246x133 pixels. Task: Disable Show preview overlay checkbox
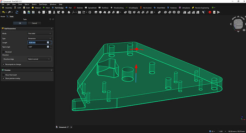point(4,78)
